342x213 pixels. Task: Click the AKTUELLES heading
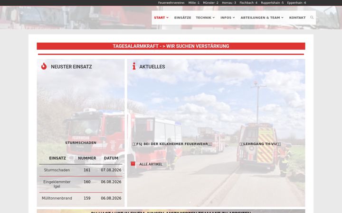[x=152, y=67]
